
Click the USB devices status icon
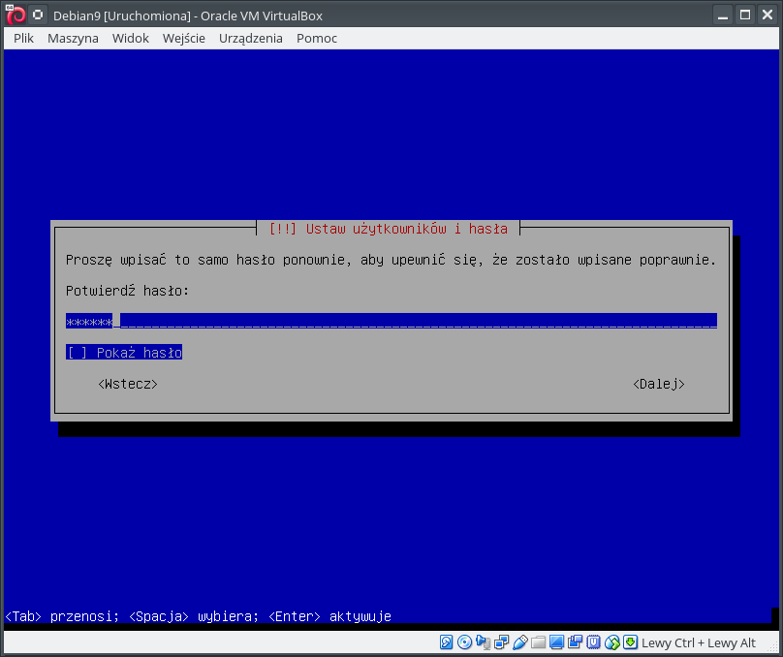tap(520, 642)
